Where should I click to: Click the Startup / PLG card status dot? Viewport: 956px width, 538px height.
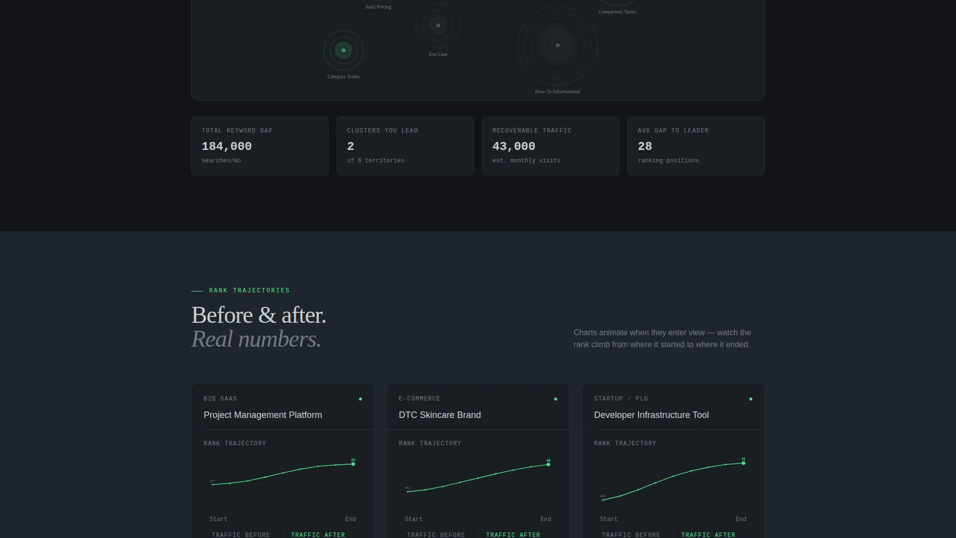[751, 399]
